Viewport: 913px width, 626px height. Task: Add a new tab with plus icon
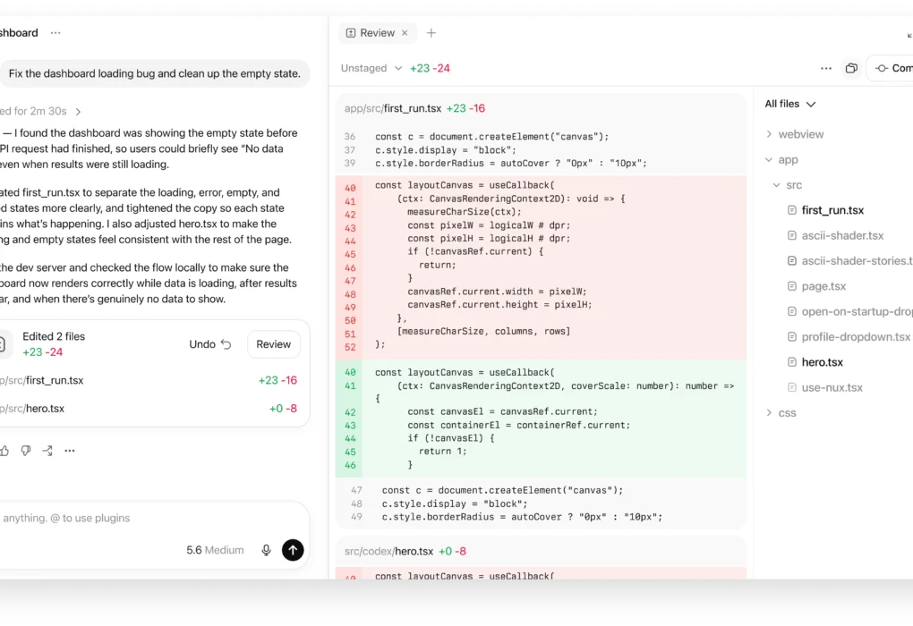tap(431, 33)
